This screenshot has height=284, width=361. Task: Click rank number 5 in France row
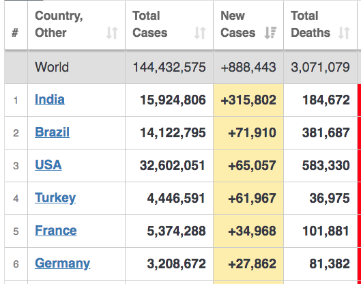[x=16, y=231]
